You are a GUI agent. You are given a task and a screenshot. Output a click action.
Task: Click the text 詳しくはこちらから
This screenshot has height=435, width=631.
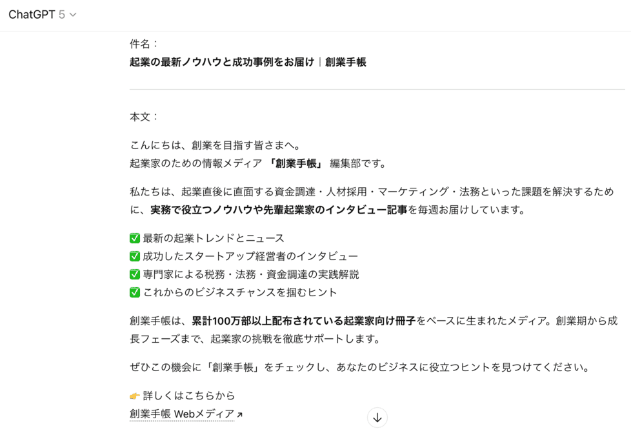[189, 396]
